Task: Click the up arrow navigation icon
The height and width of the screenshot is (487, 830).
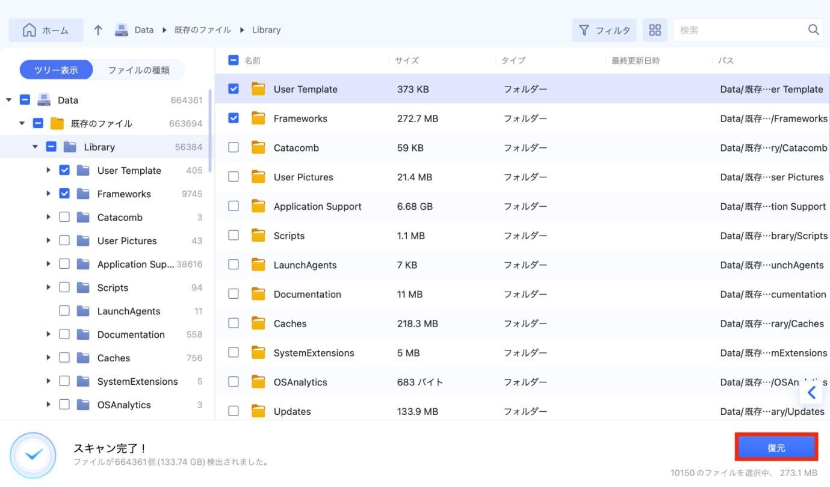Action: 98,30
